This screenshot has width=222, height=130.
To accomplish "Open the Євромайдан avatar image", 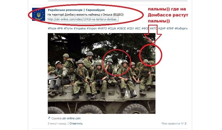I will click(x=39, y=14).
